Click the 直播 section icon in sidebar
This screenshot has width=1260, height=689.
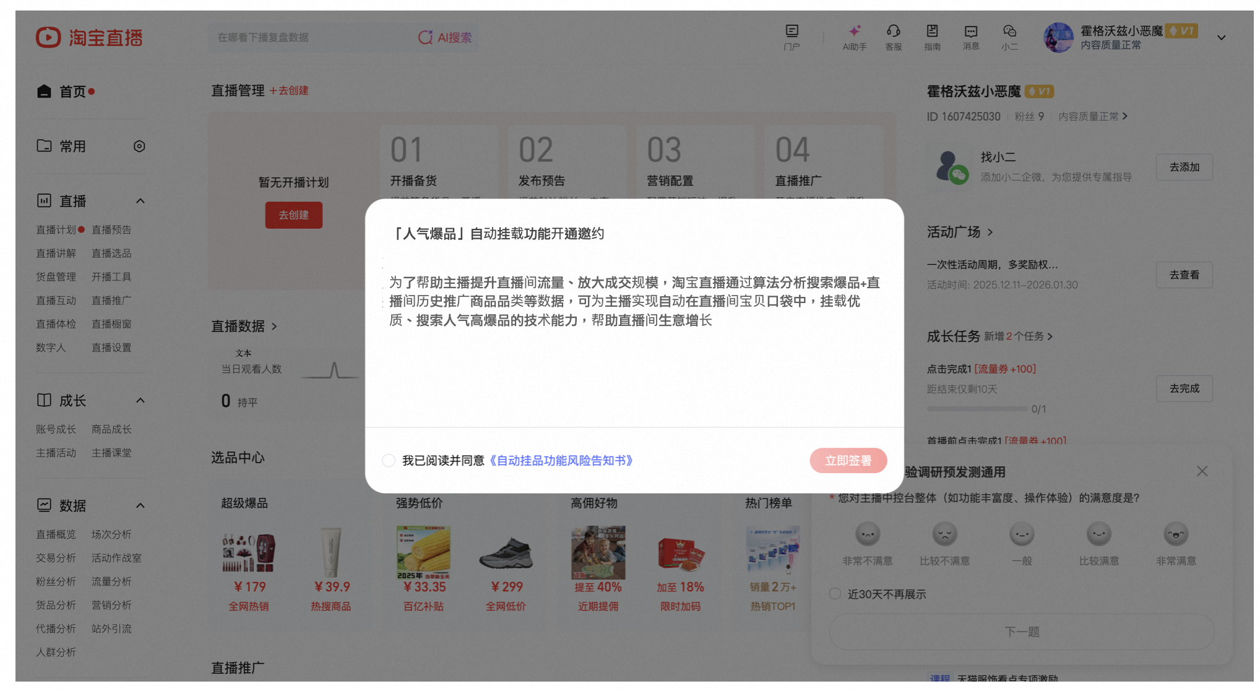pos(44,200)
